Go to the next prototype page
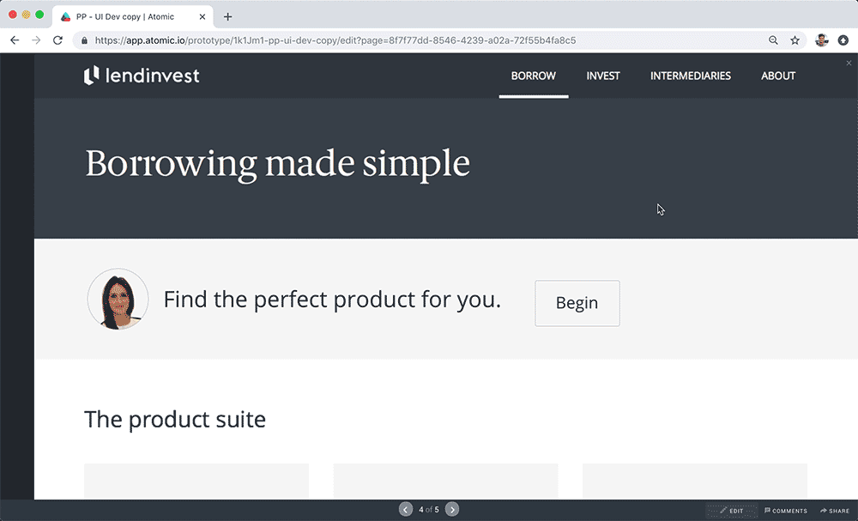858x521 pixels. tap(452, 510)
